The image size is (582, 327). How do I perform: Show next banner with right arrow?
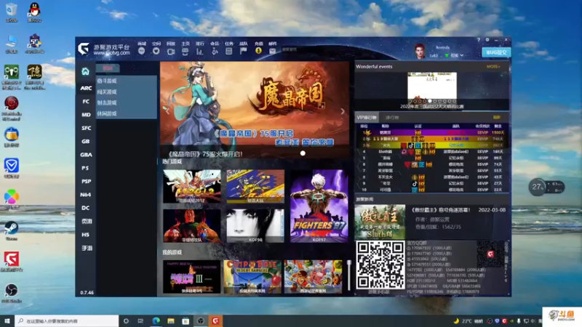(x=342, y=111)
